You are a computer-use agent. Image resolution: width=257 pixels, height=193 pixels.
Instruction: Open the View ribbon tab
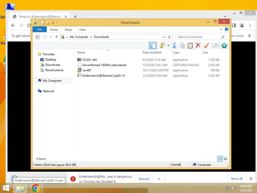tap(82, 30)
